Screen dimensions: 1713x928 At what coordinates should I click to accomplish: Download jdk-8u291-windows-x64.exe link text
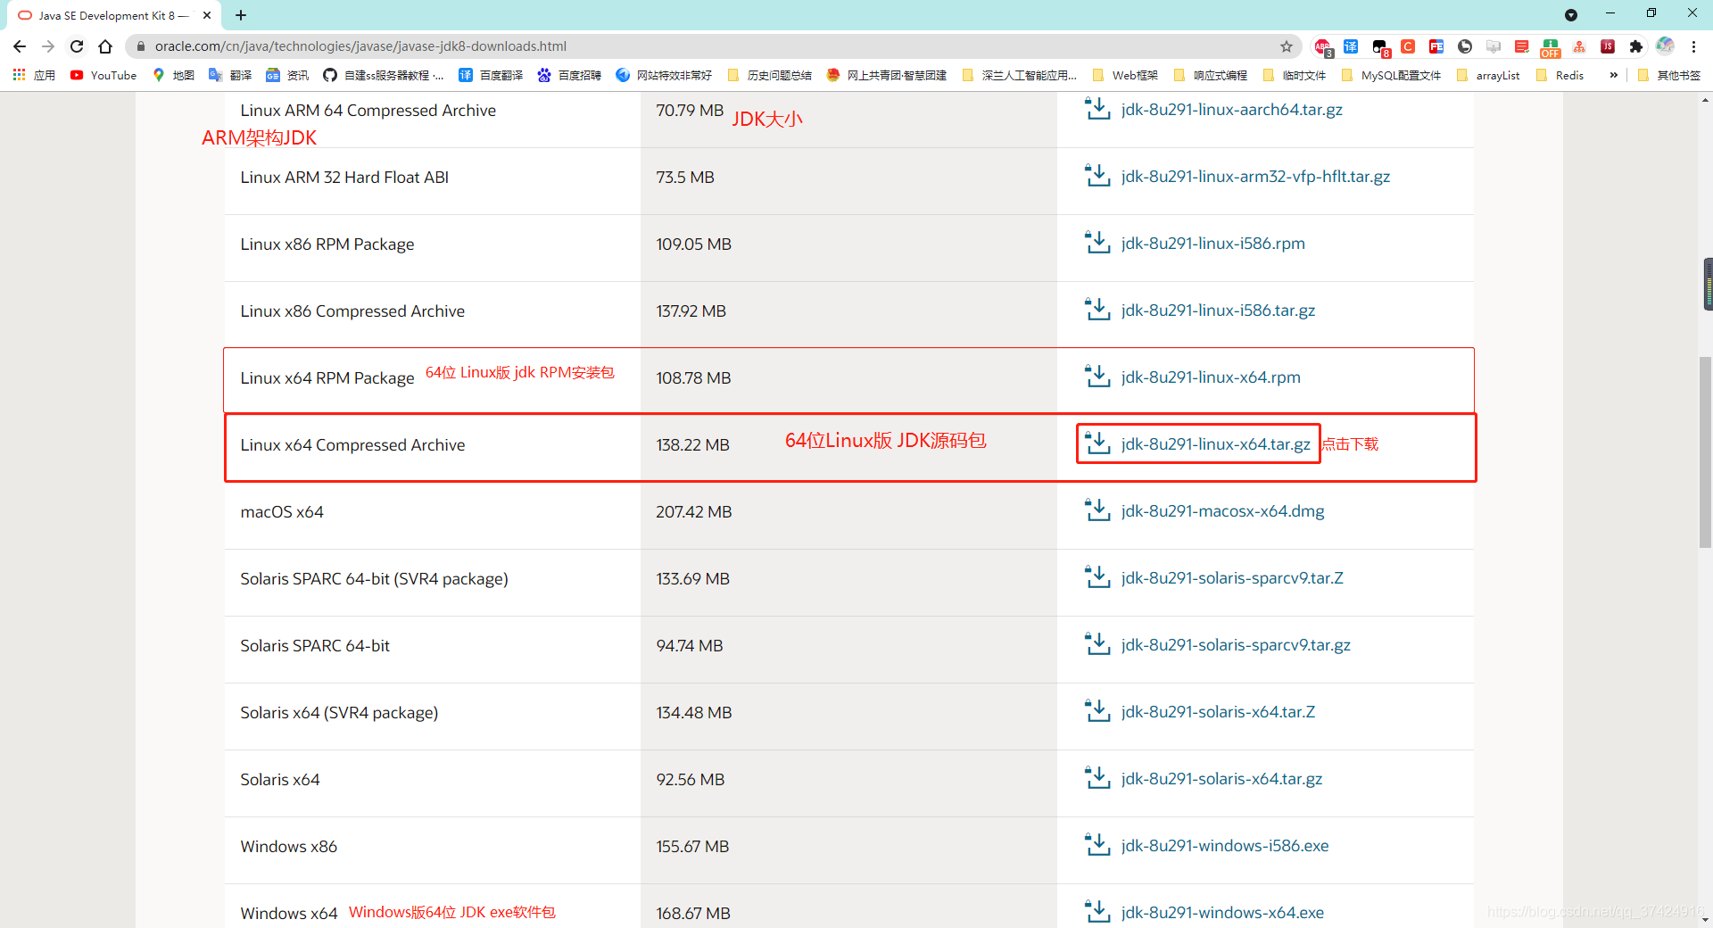tap(1222, 913)
